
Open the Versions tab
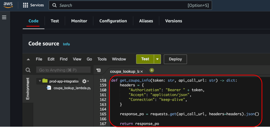[173, 21]
